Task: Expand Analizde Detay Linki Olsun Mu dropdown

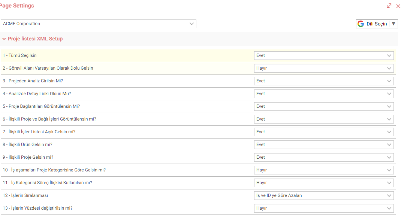Action: pyautogui.click(x=324, y=94)
